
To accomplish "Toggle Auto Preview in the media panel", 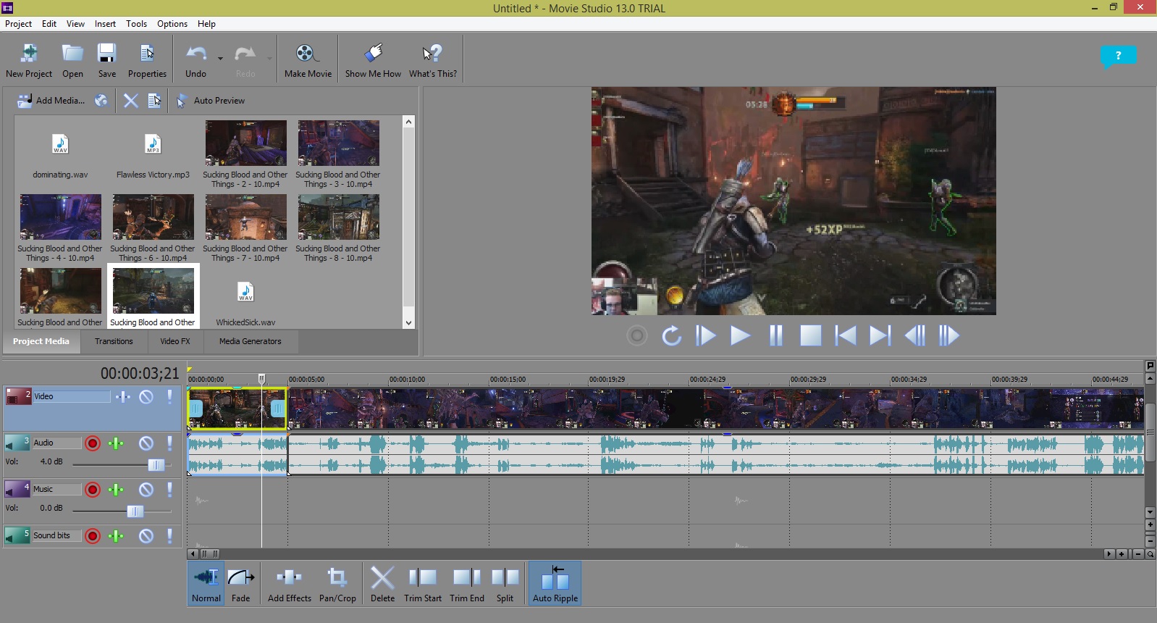I will 211,101.
